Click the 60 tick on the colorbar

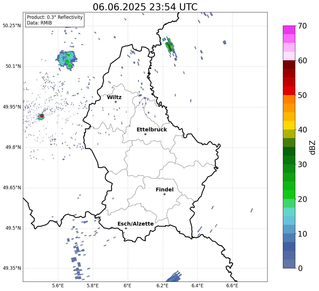(302, 61)
